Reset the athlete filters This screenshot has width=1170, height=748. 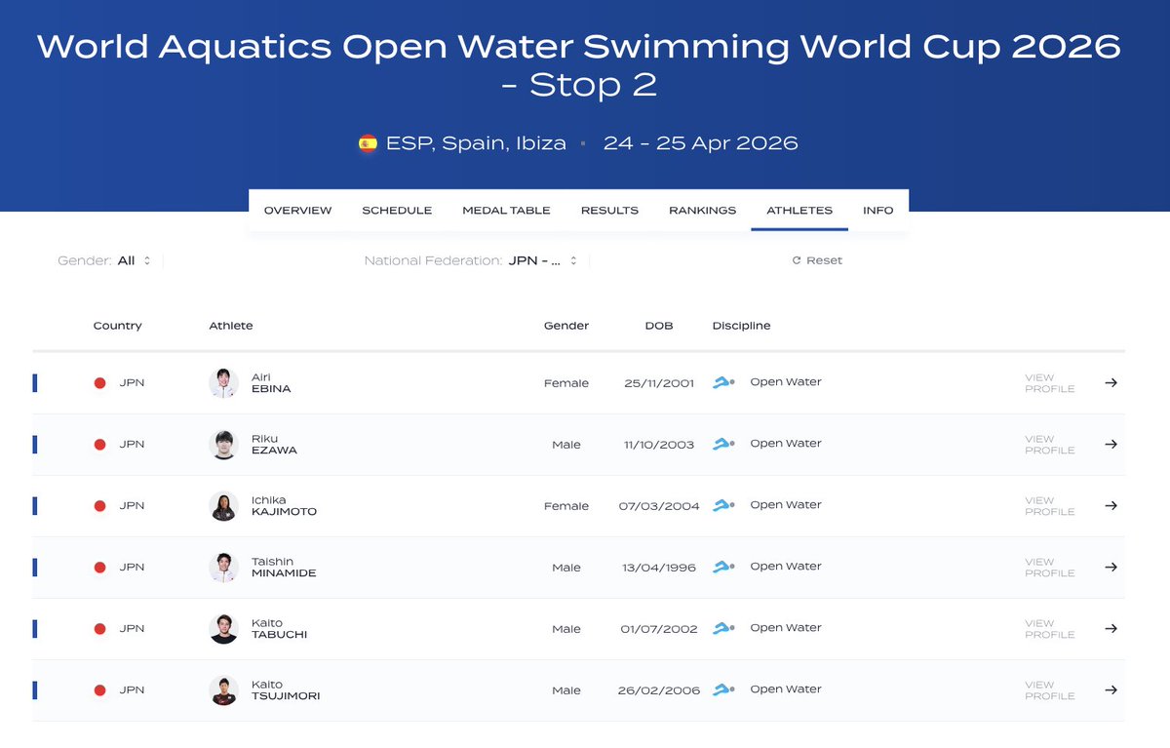pos(817,260)
